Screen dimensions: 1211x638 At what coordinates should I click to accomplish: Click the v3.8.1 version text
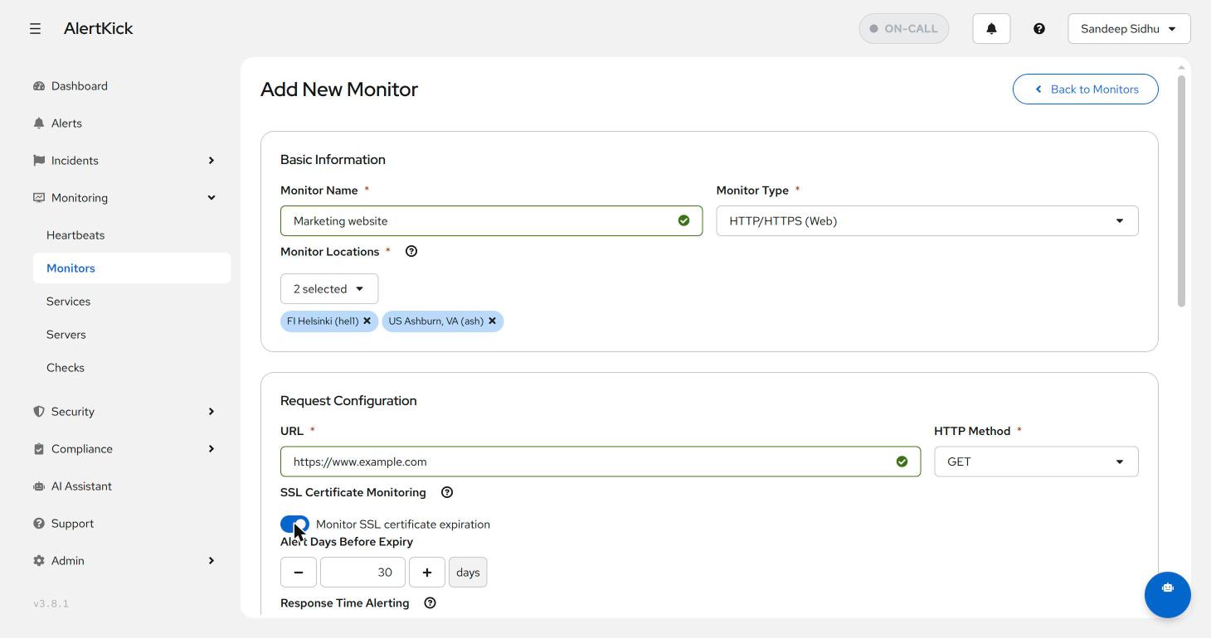pyautogui.click(x=51, y=603)
